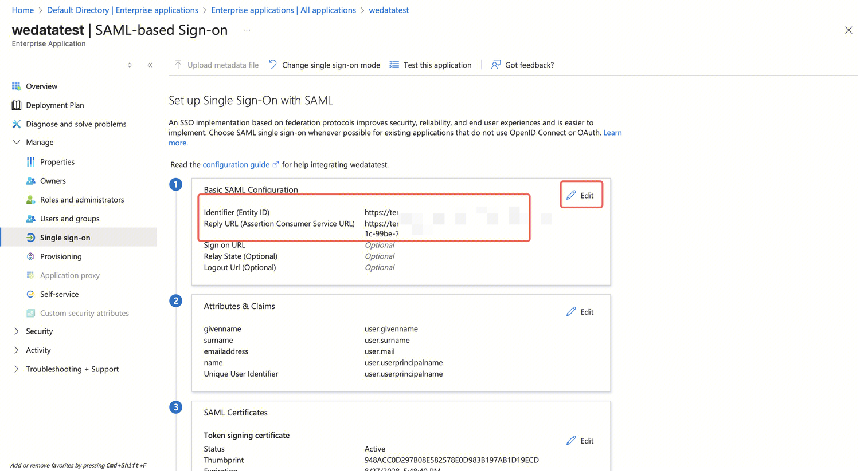Open the configuration guide link

point(236,165)
